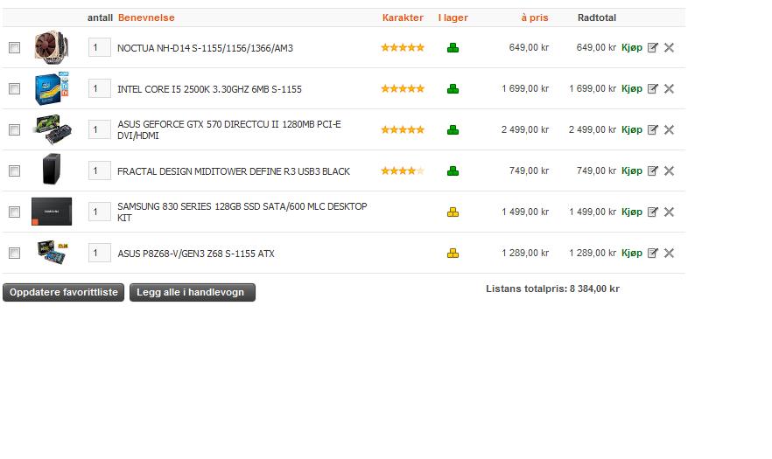This screenshot has width=772, height=459.
Task: Check the box for NOCTUA NH-D14
Action: tap(14, 48)
